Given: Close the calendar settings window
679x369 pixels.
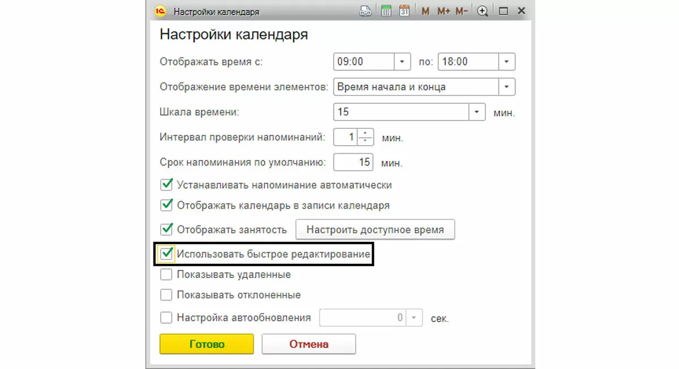Looking at the screenshot, I should point(522,11).
